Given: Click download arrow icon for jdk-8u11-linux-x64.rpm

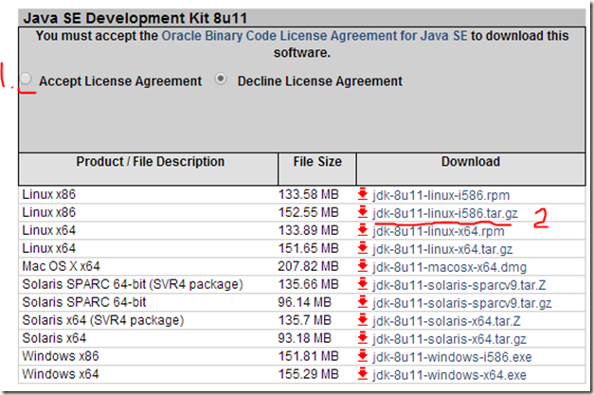Looking at the screenshot, I should (363, 229).
